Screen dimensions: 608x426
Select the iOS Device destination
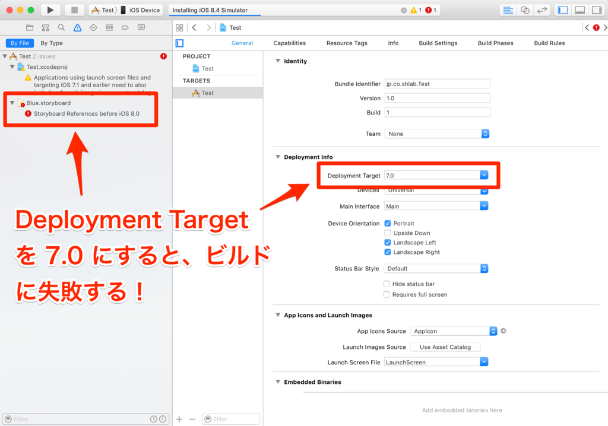[x=140, y=10]
